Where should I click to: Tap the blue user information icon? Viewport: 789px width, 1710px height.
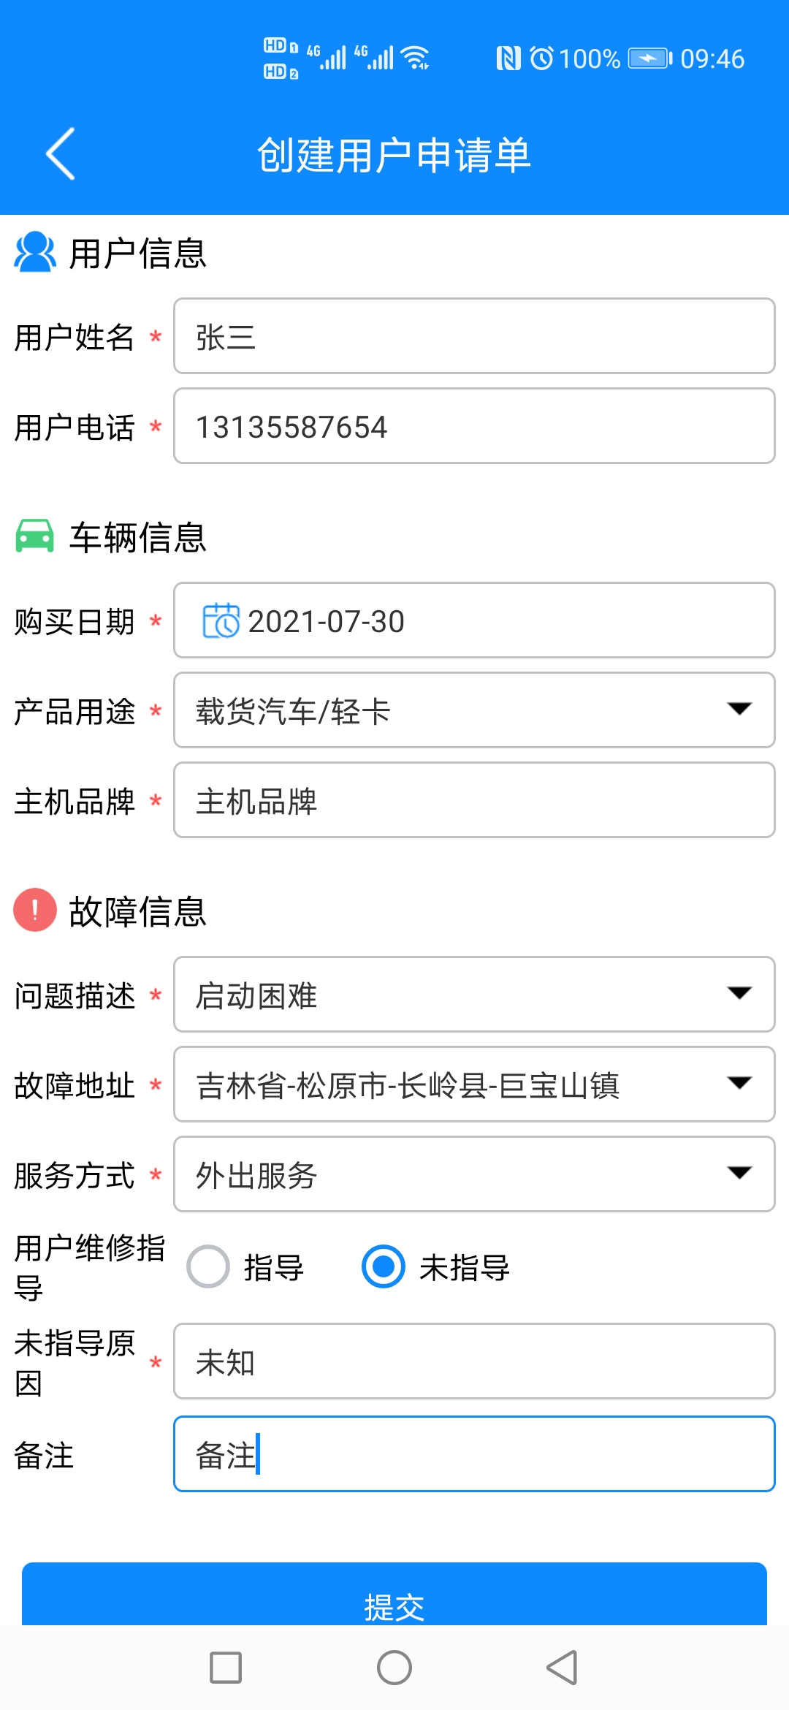click(x=34, y=252)
